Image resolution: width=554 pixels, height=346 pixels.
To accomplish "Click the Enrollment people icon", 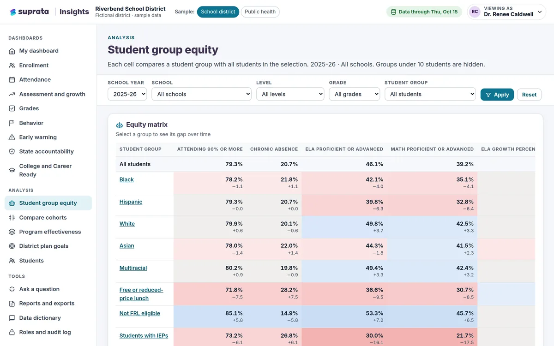I will pos(12,66).
